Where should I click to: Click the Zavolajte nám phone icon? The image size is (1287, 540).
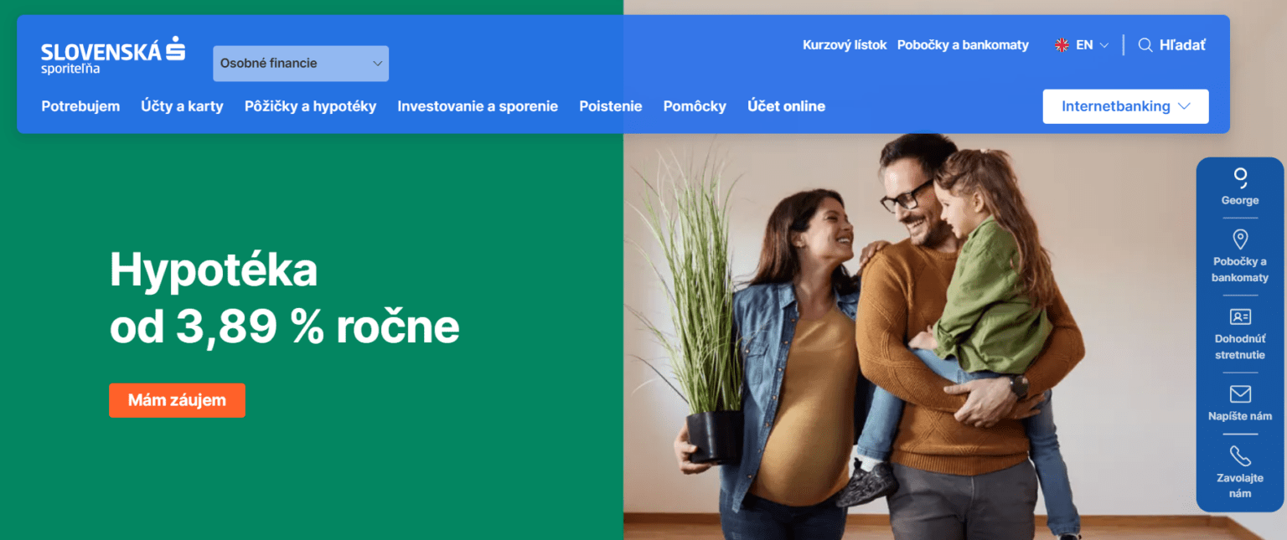(1240, 456)
